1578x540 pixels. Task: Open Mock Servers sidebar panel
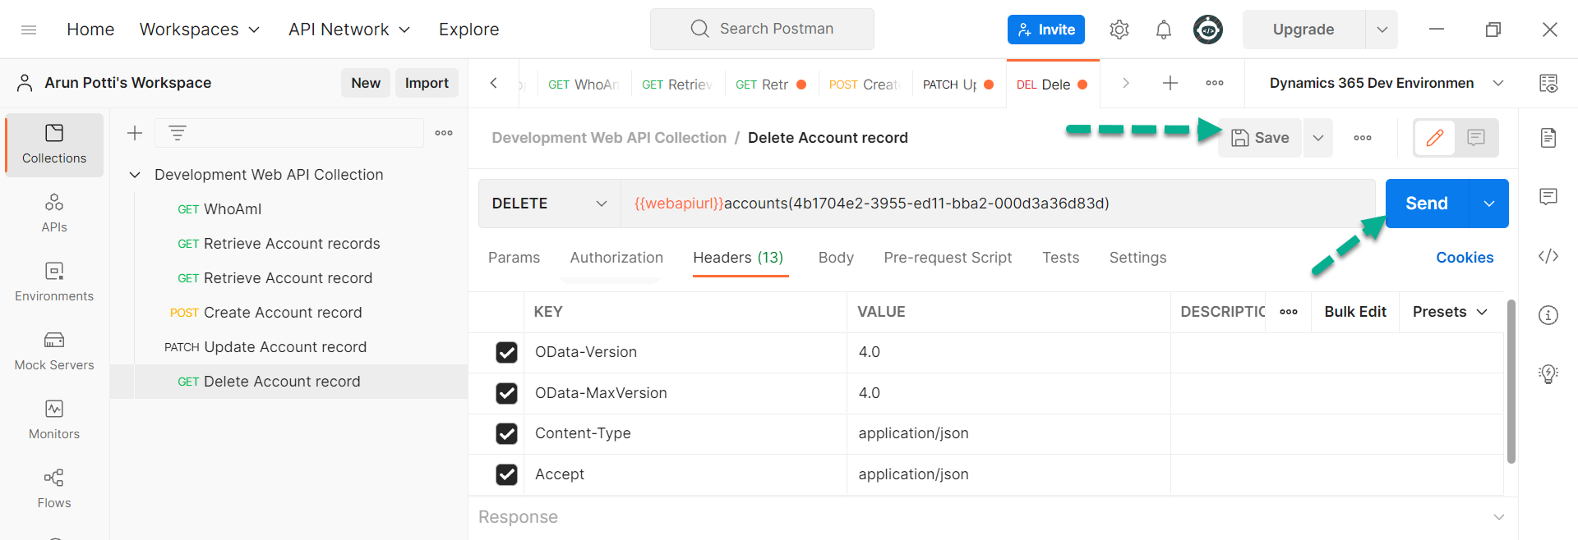[54, 351]
